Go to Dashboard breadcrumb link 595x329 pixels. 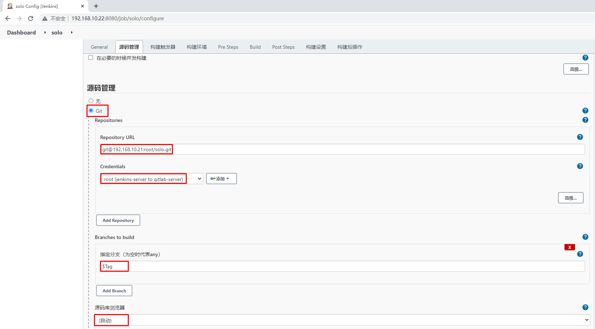[x=21, y=32]
